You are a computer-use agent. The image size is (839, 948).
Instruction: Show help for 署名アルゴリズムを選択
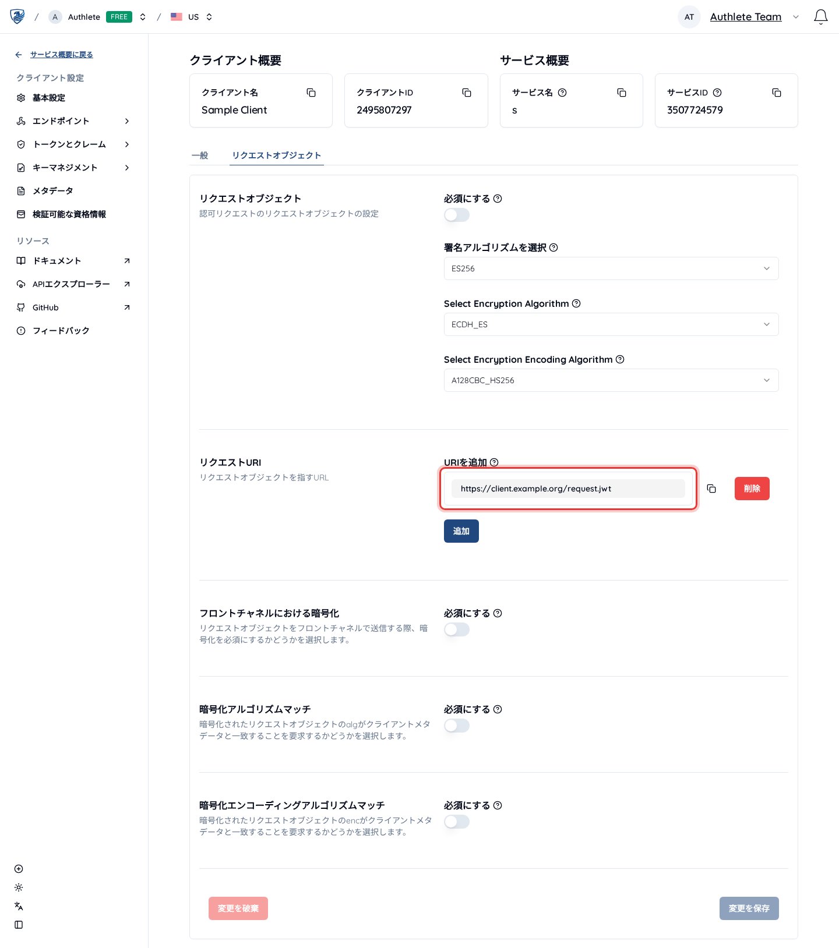554,247
